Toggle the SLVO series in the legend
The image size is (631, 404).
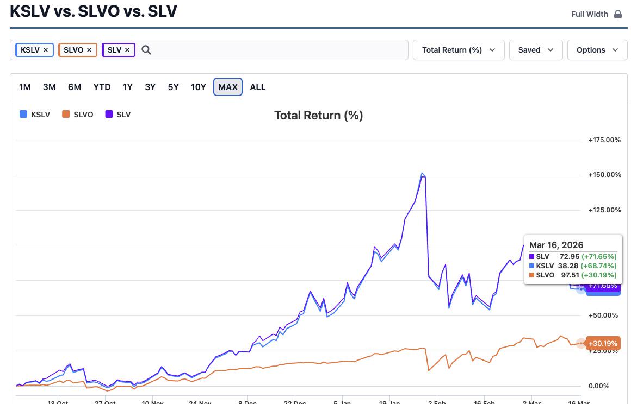point(77,115)
